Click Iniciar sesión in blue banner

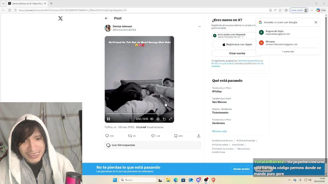click(241, 169)
